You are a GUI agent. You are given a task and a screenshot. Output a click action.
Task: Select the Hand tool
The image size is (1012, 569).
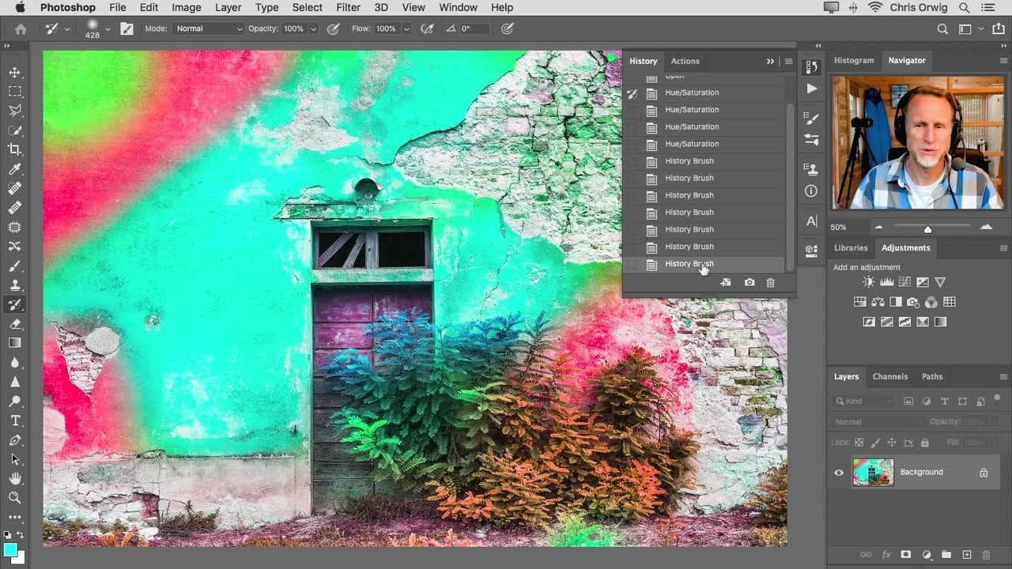point(15,479)
